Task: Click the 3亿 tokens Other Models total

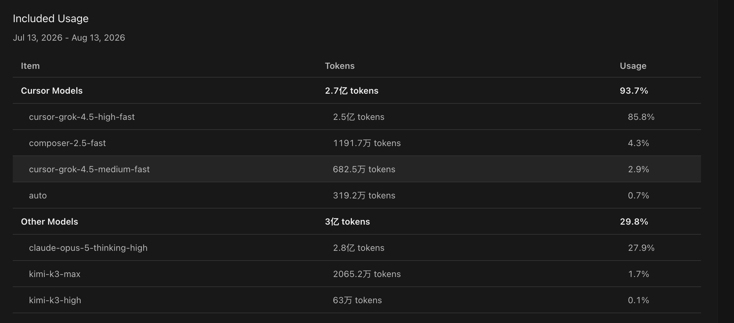Action: tap(347, 222)
